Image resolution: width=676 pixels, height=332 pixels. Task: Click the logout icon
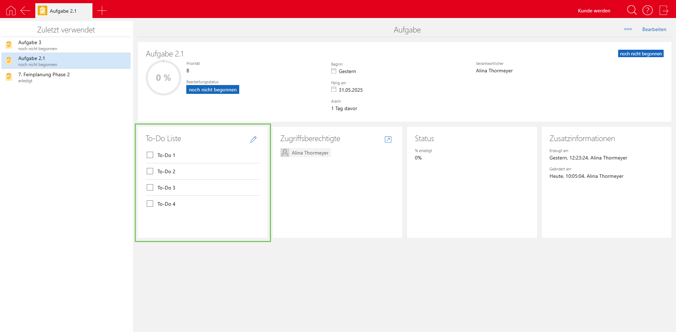[664, 10]
